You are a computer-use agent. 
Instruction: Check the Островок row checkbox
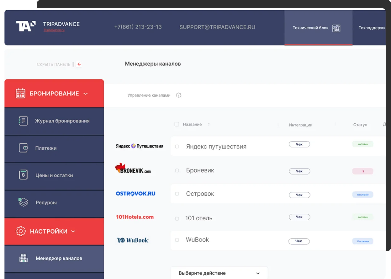[x=177, y=194]
